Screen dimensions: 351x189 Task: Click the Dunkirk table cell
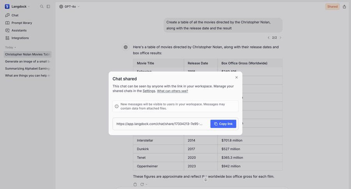tap(158, 149)
